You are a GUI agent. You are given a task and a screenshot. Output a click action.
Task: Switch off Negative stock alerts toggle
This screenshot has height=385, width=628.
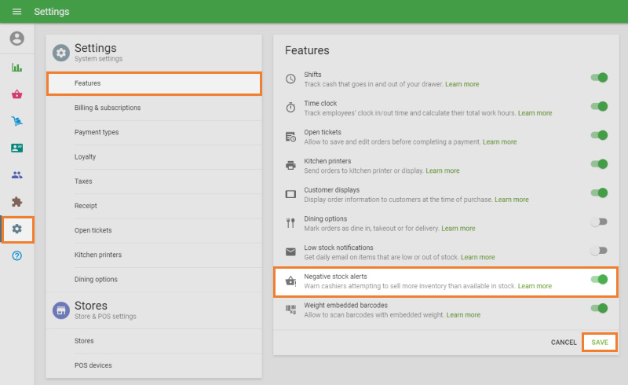[599, 279]
